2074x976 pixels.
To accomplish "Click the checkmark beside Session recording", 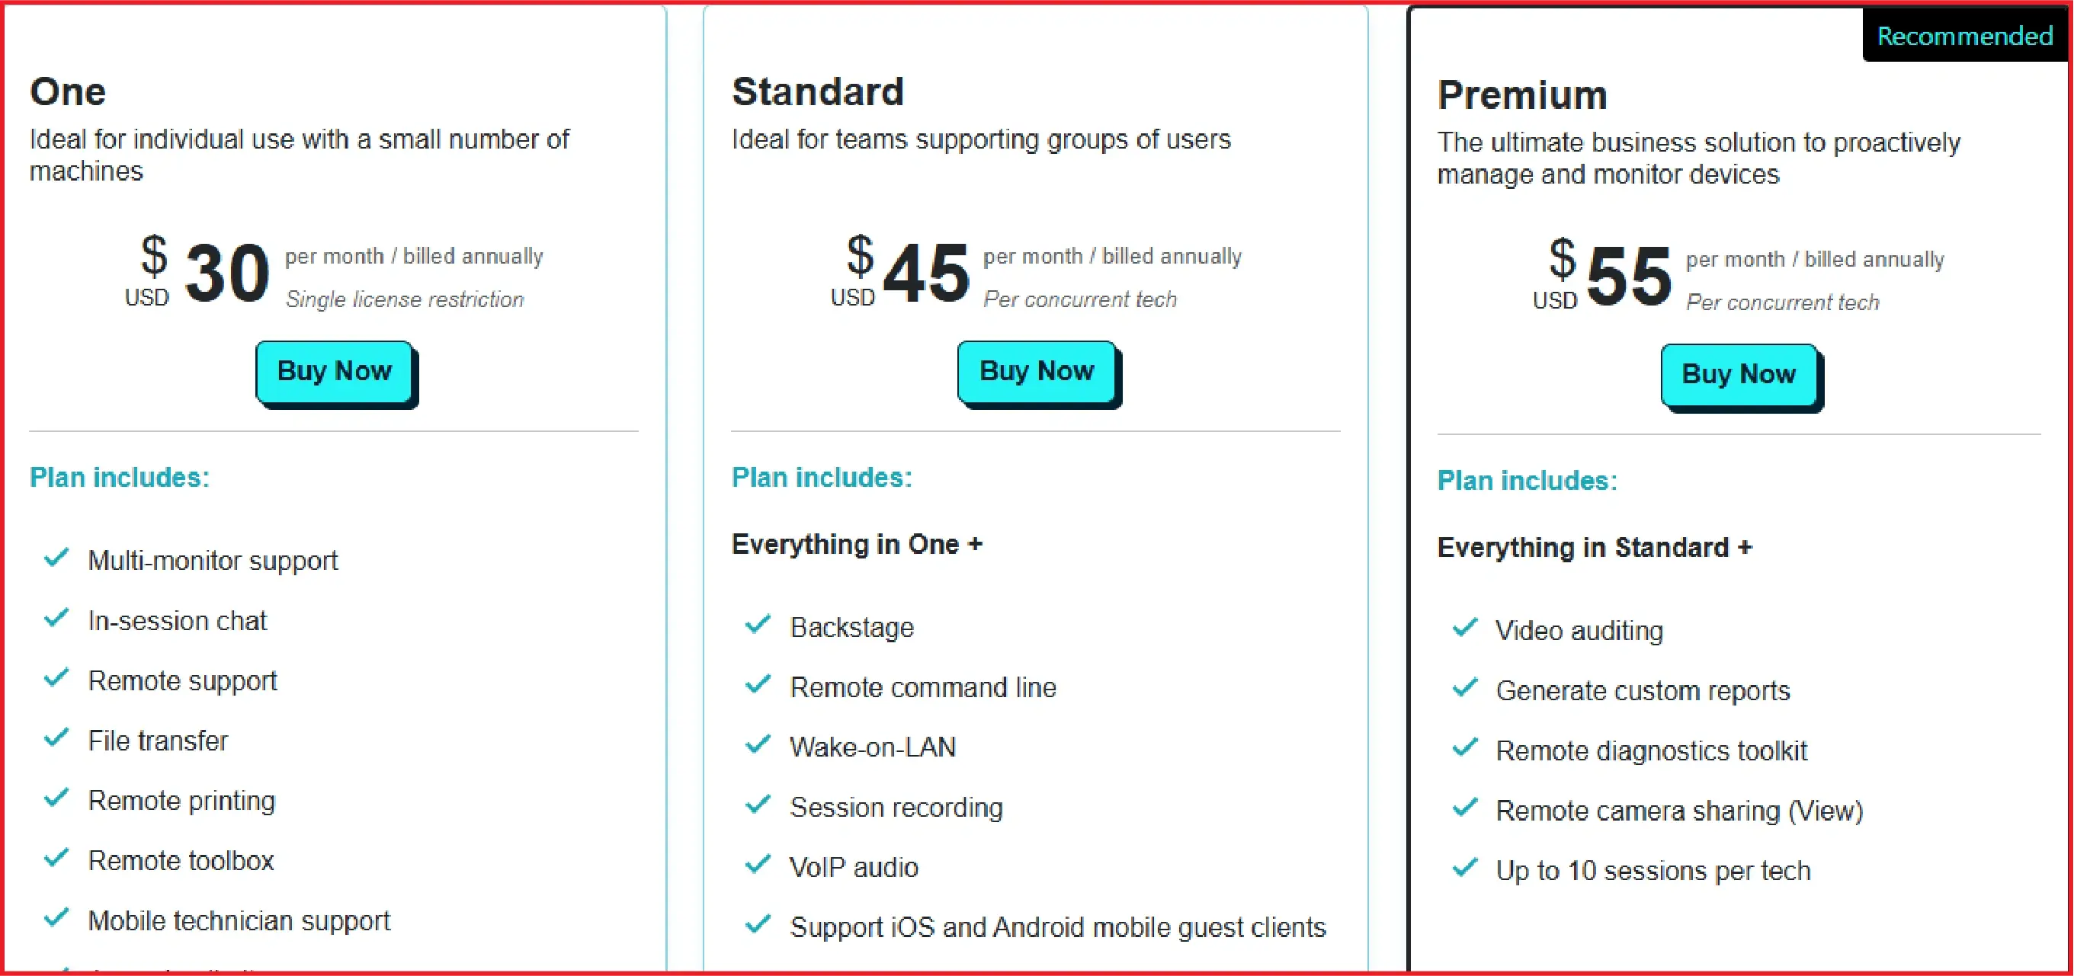I will [x=758, y=805].
